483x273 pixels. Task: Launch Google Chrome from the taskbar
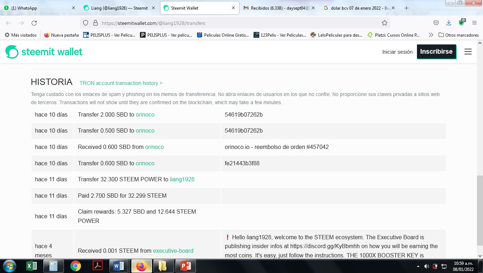(x=76, y=266)
